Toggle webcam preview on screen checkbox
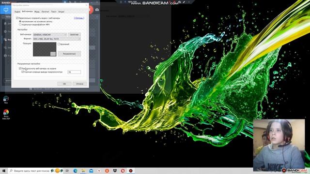 point(20,69)
